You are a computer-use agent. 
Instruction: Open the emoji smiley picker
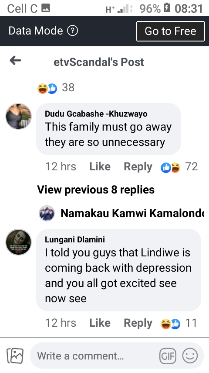pos(190,356)
